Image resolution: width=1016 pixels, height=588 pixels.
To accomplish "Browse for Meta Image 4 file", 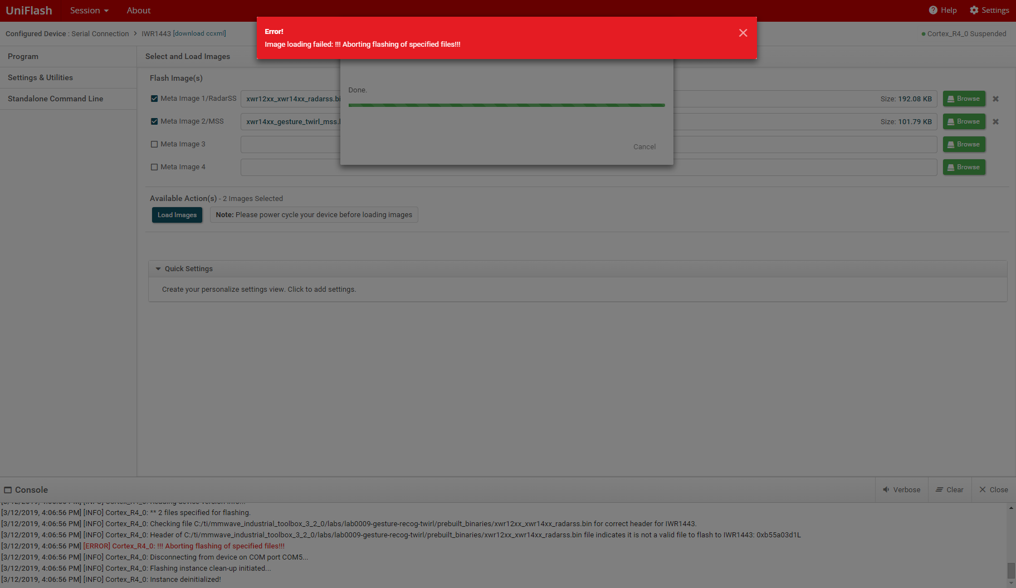I will pos(964,168).
